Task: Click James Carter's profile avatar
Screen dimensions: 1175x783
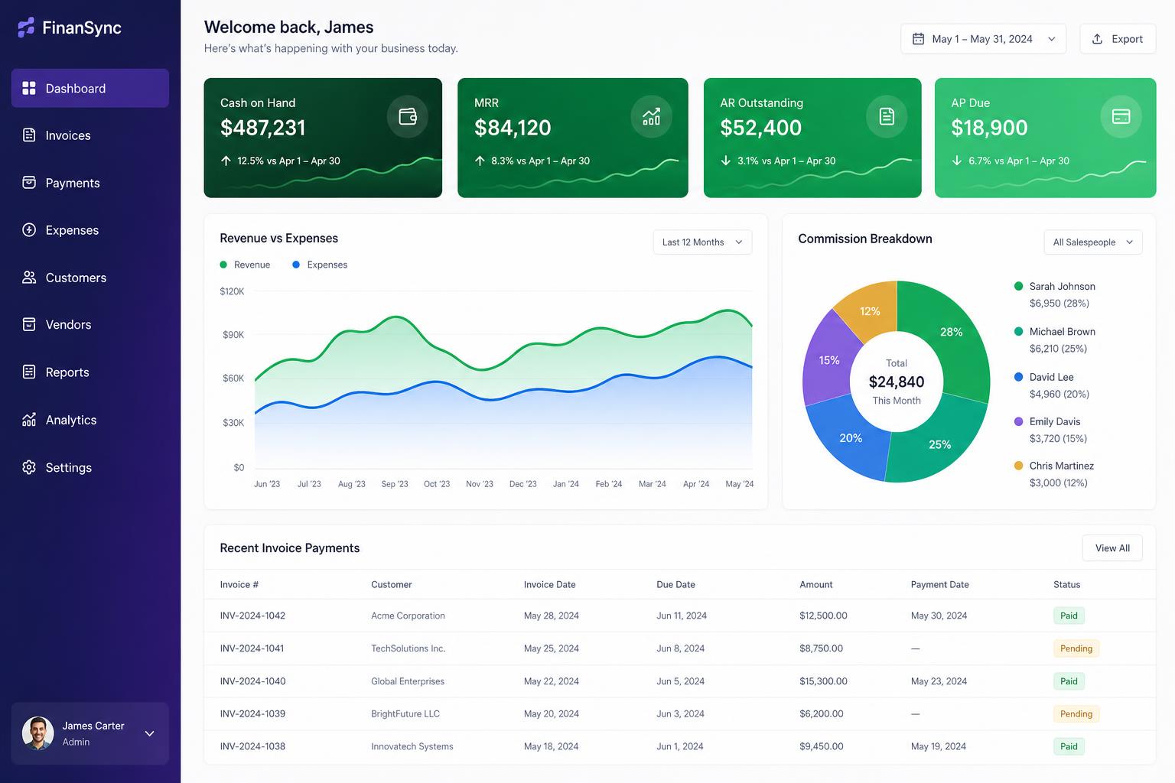Action: 38,733
